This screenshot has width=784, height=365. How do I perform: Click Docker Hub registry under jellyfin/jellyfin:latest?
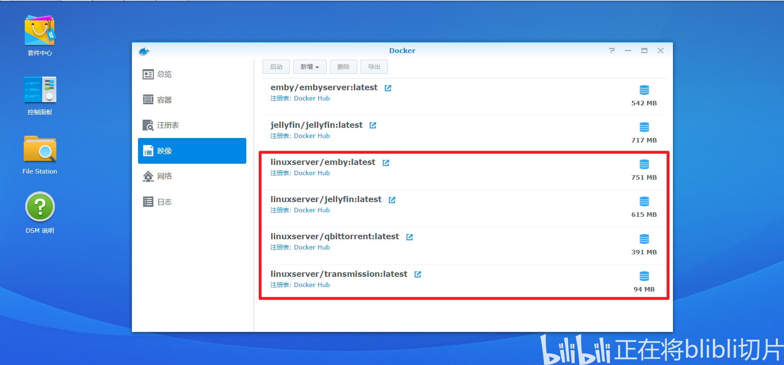312,136
